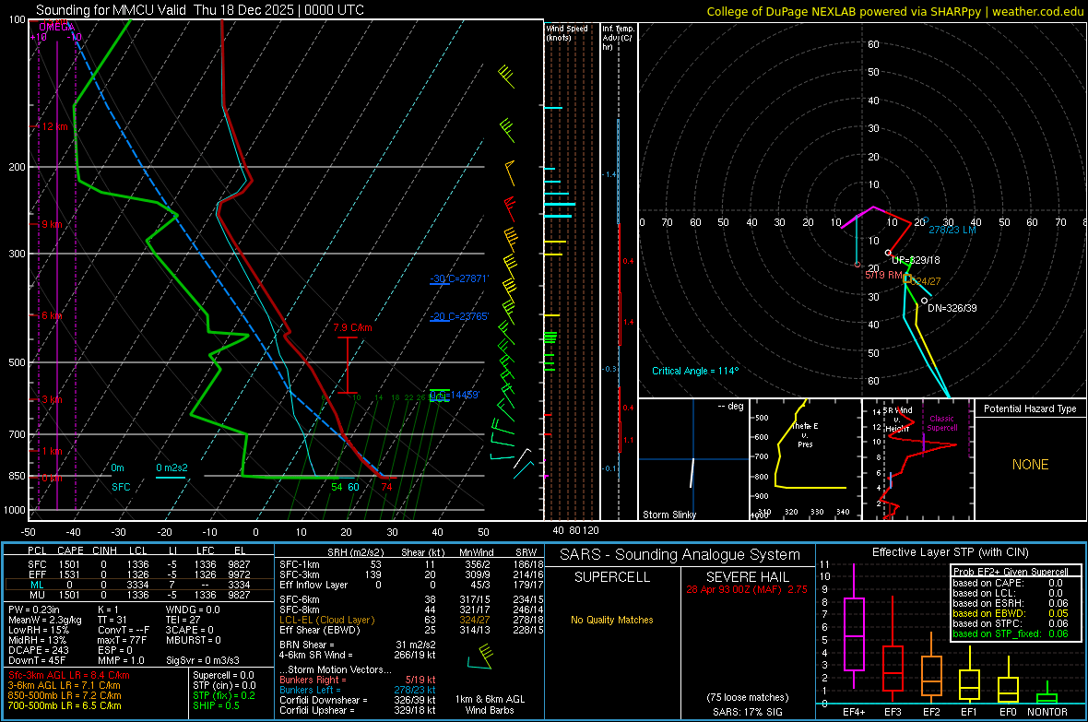Click the 12 km height marker
Image resolution: width=1088 pixels, height=722 pixels.
54,126
